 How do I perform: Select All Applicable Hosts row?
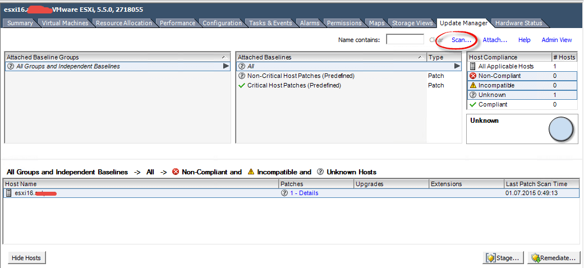[x=522, y=67]
